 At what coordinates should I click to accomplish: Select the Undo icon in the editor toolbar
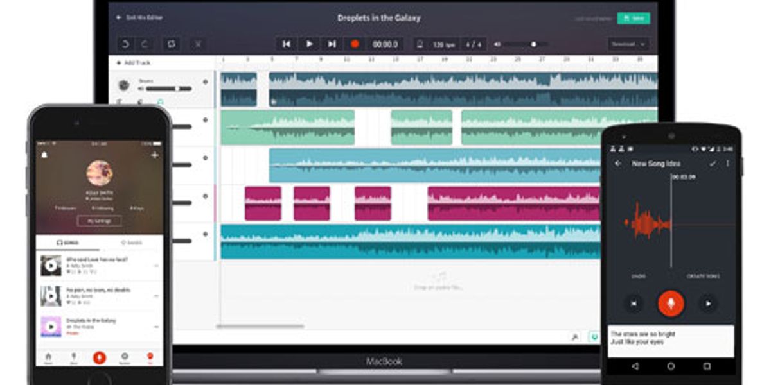click(125, 44)
